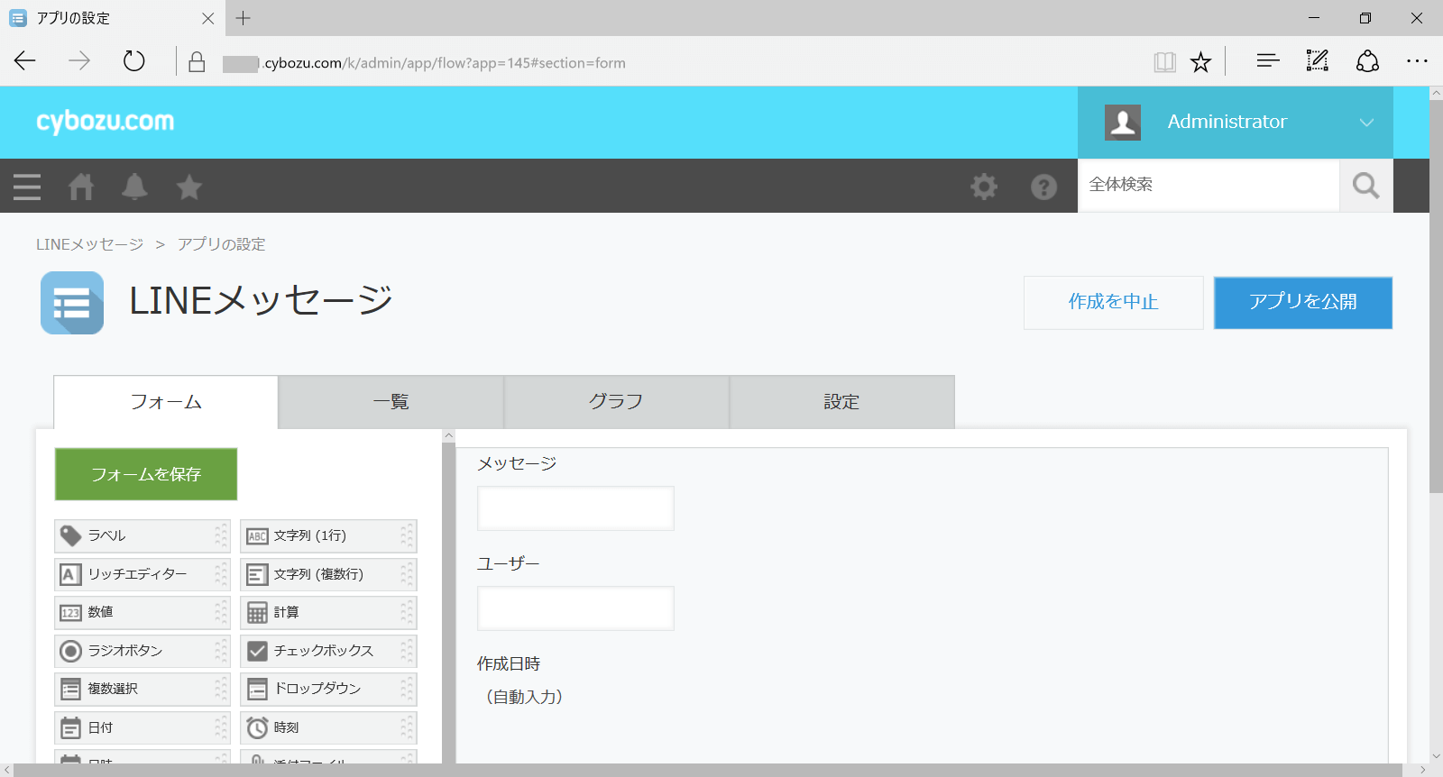The height and width of the screenshot is (777, 1443).
Task: Click the 作成日時 field label
Action: pyautogui.click(x=509, y=664)
